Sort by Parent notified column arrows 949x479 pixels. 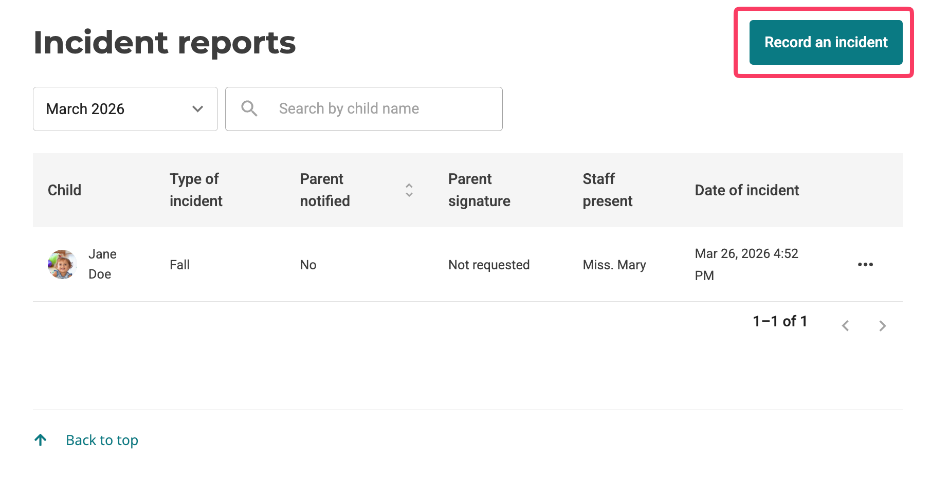pos(409,190)
